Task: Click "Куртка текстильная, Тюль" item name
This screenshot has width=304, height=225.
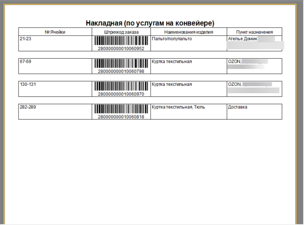Action: 178,108
